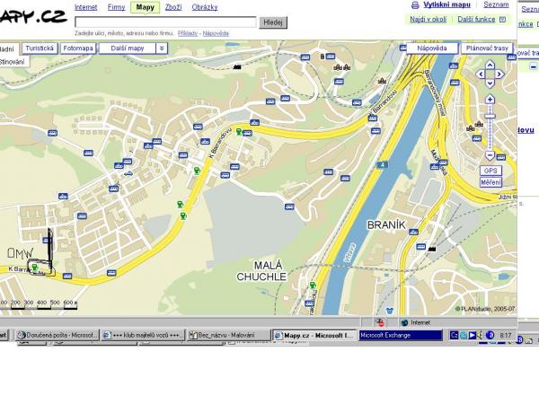Click the zoom level slider track

490,127
